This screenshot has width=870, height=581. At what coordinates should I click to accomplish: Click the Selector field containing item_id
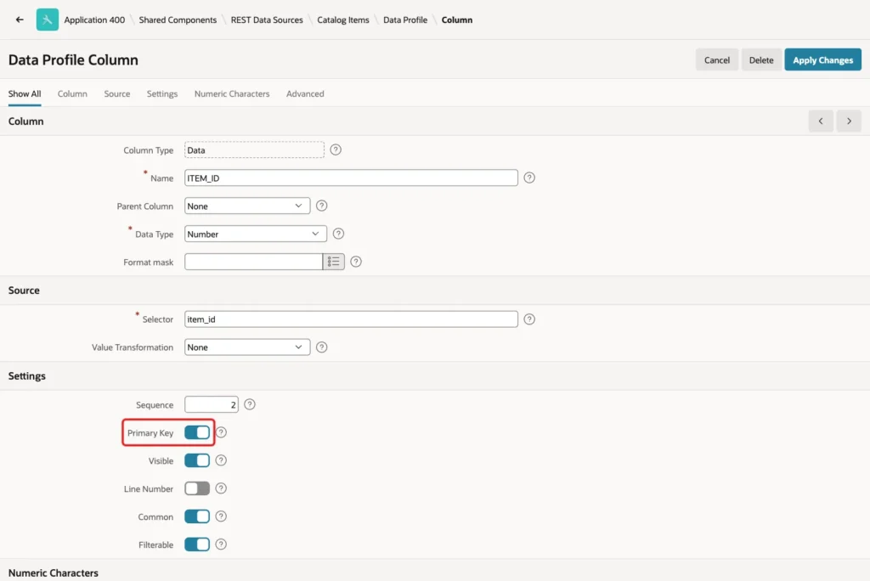(x=351, y=319)
